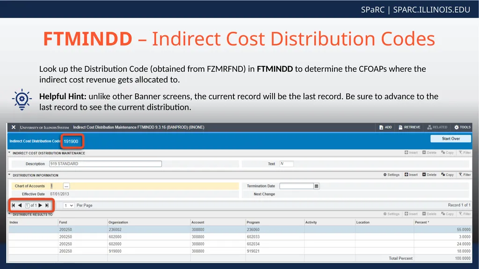Open Settings in the Distribute Results To header
Screen dimensions: 479x269
(x=392, y=214)
